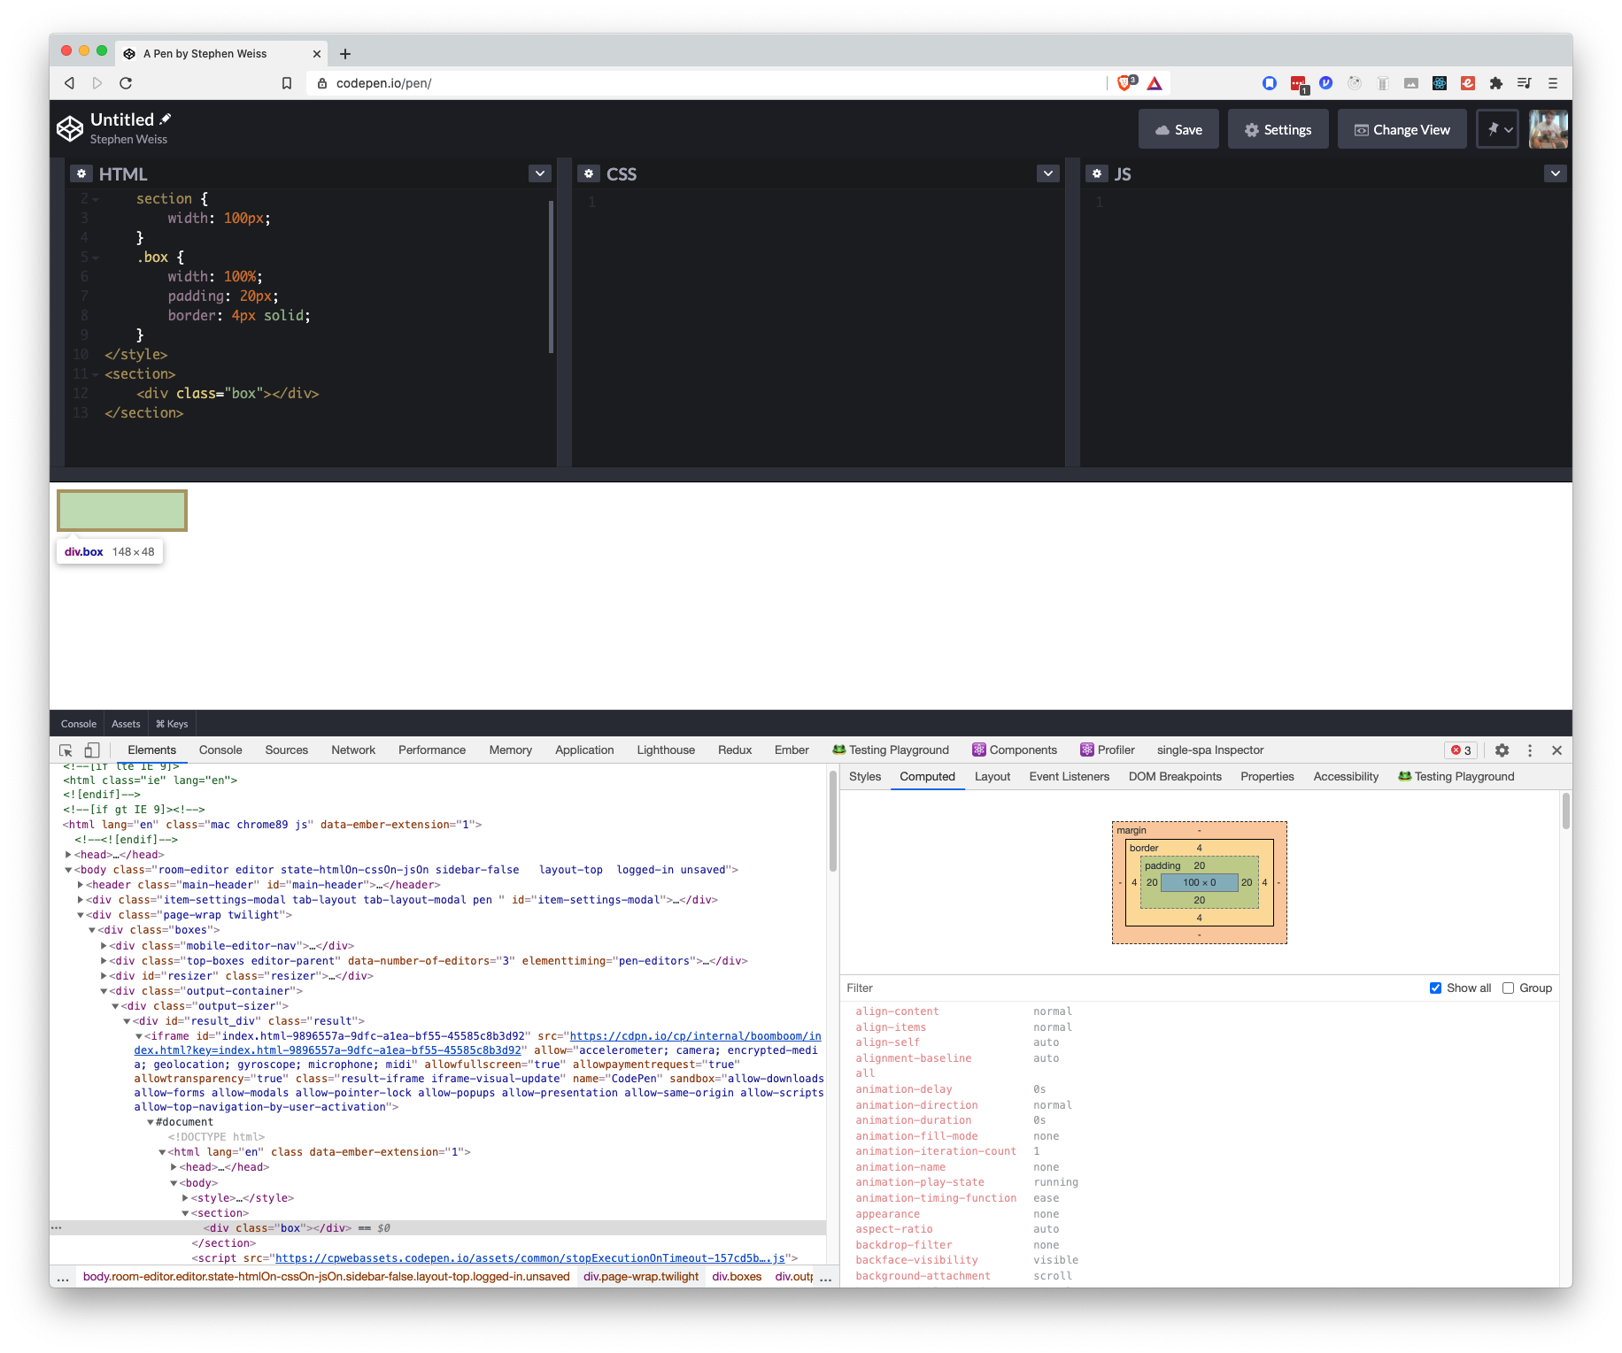The width and height of the screenshot is (1622, 1353).
Task: Open the React Components tab
Action: (1015, 750)
